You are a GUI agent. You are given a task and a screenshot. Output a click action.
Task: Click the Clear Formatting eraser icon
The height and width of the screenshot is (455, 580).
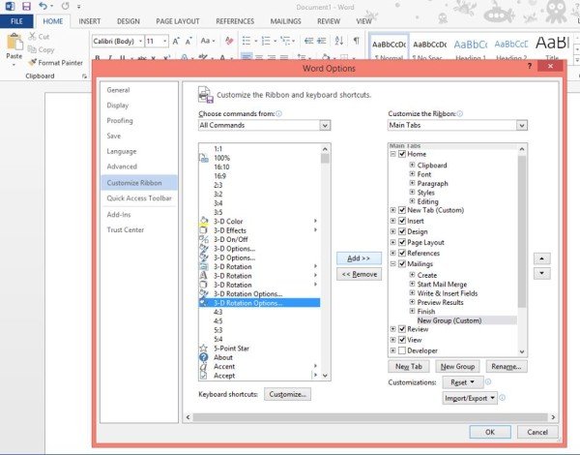click(x=229, y=41)
